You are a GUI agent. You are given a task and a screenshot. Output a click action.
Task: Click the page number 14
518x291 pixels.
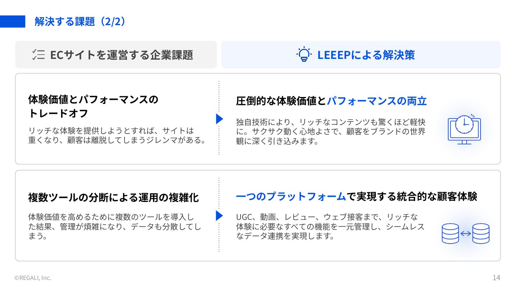coord(496,278)
